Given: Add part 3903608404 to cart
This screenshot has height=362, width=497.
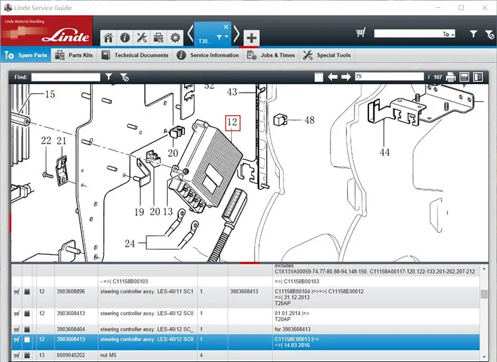Looking at the screenshot, I should [x=17, y=330].
